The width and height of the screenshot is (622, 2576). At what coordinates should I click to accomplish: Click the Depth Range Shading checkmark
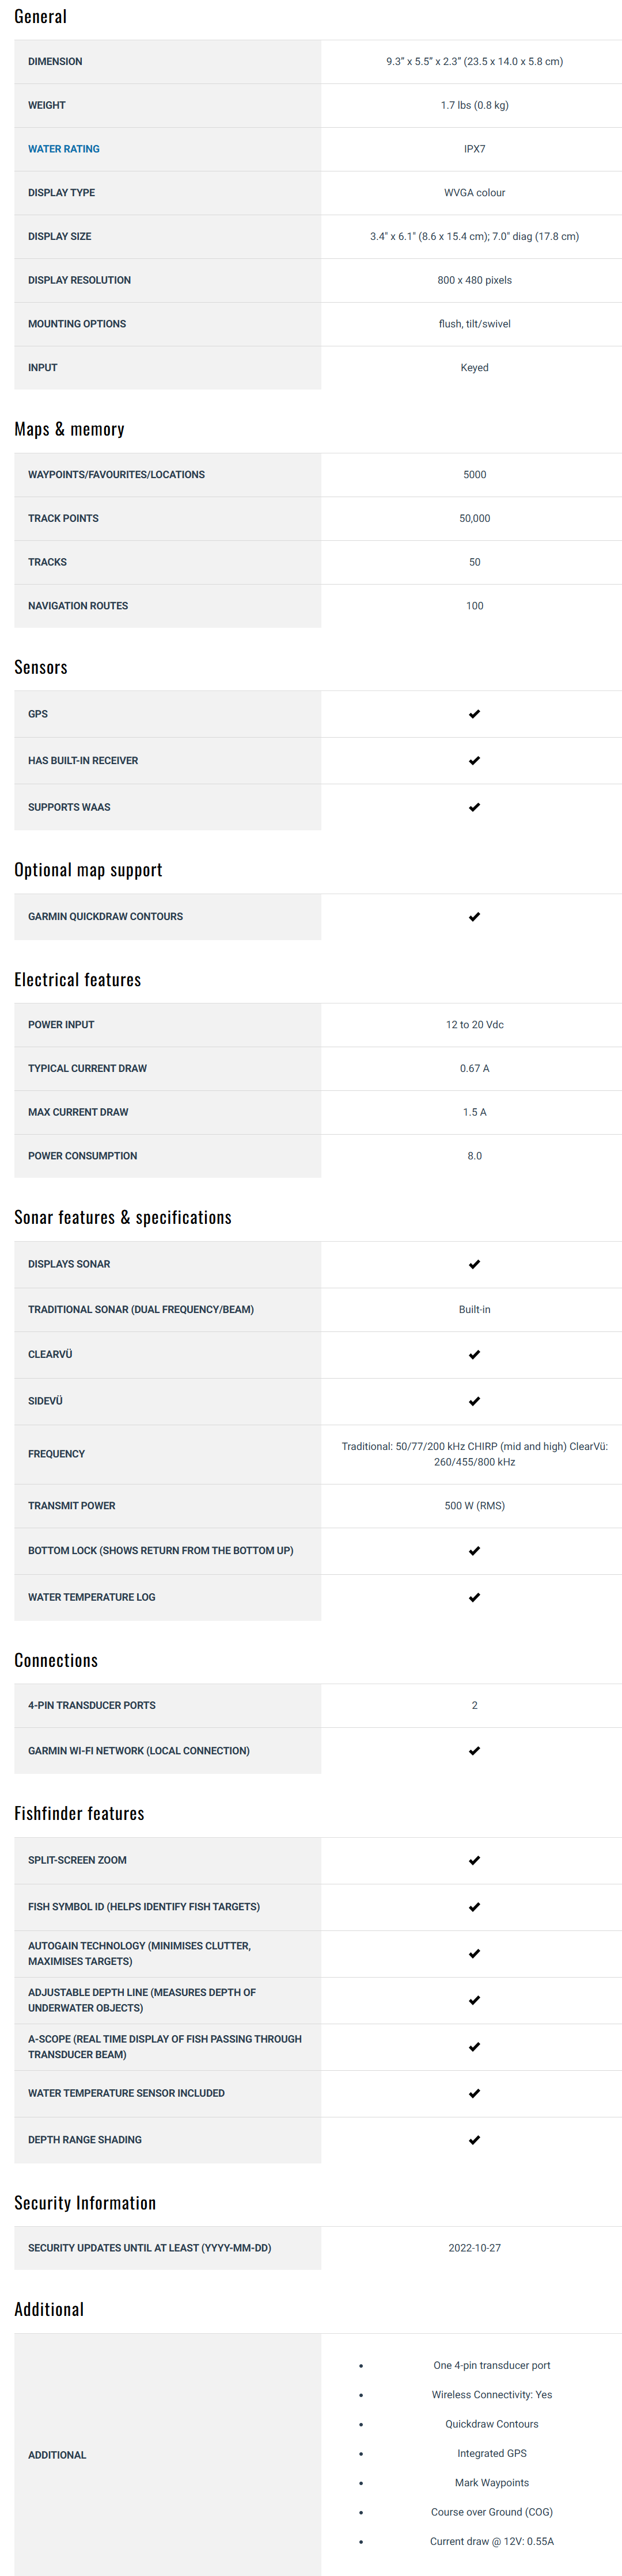[474, 2140]
